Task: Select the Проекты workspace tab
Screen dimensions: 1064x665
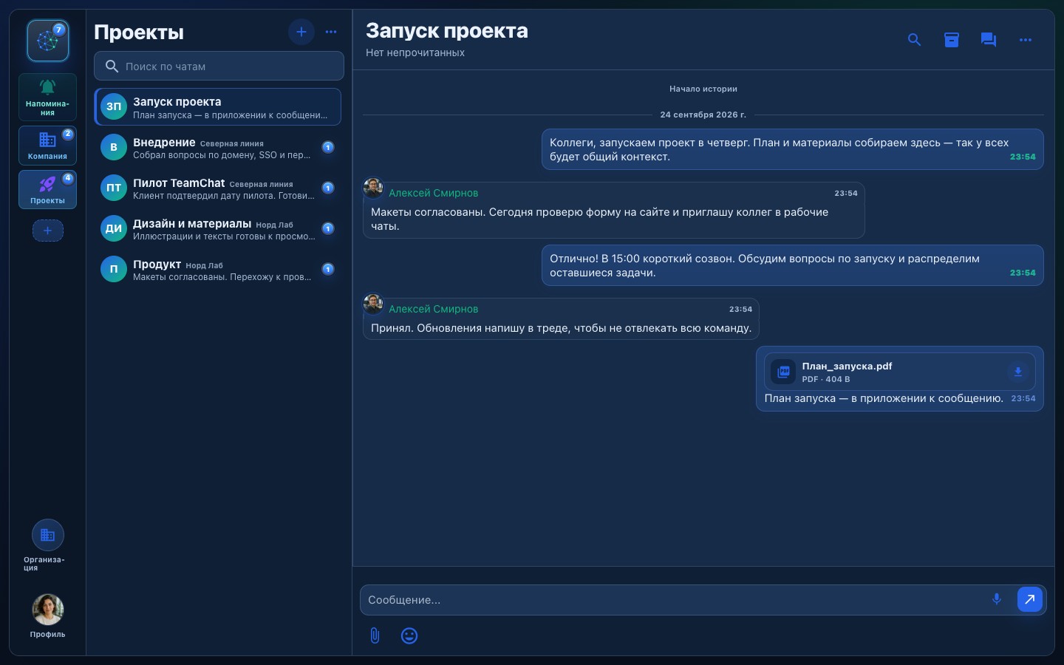Action: click(48, 189)
